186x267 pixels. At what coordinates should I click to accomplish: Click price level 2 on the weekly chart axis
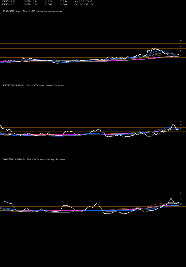tap(180, 129)
